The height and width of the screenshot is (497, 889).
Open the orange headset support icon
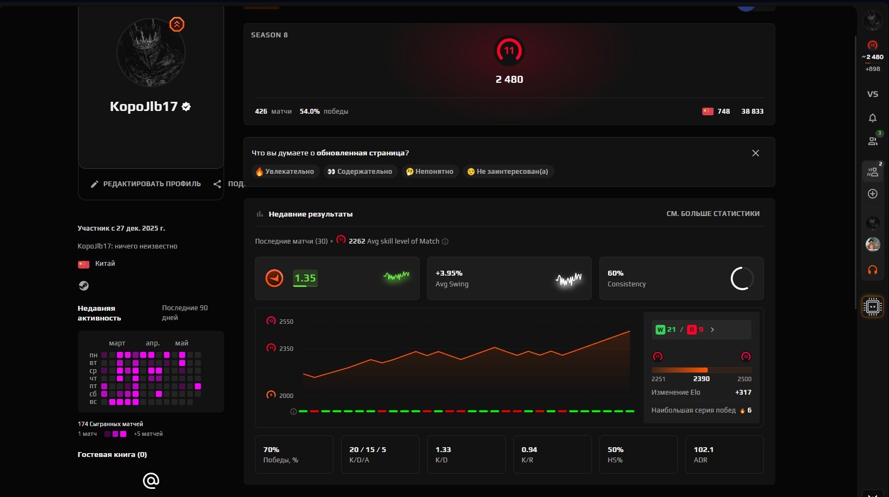coord(872,270)
